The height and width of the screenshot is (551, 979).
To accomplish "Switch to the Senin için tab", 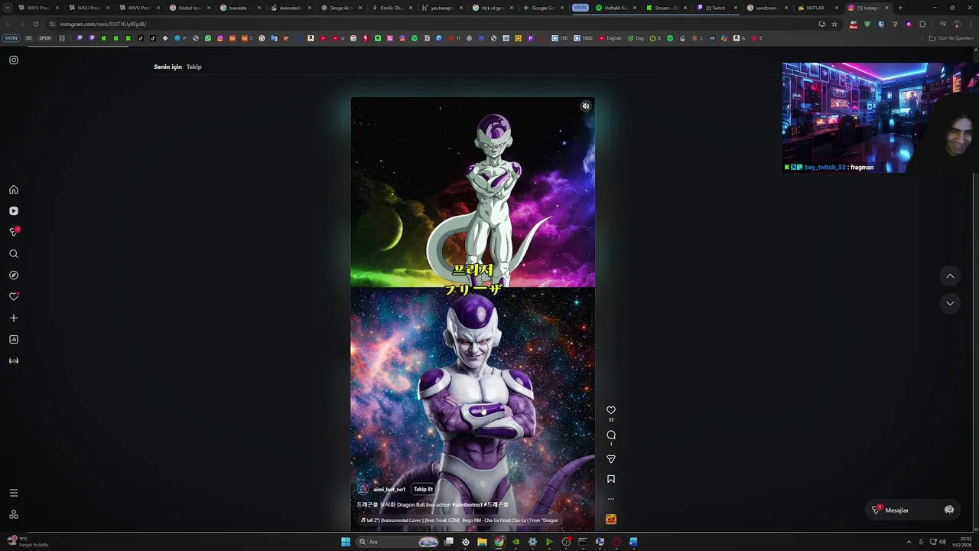I will tap(168, 67).
